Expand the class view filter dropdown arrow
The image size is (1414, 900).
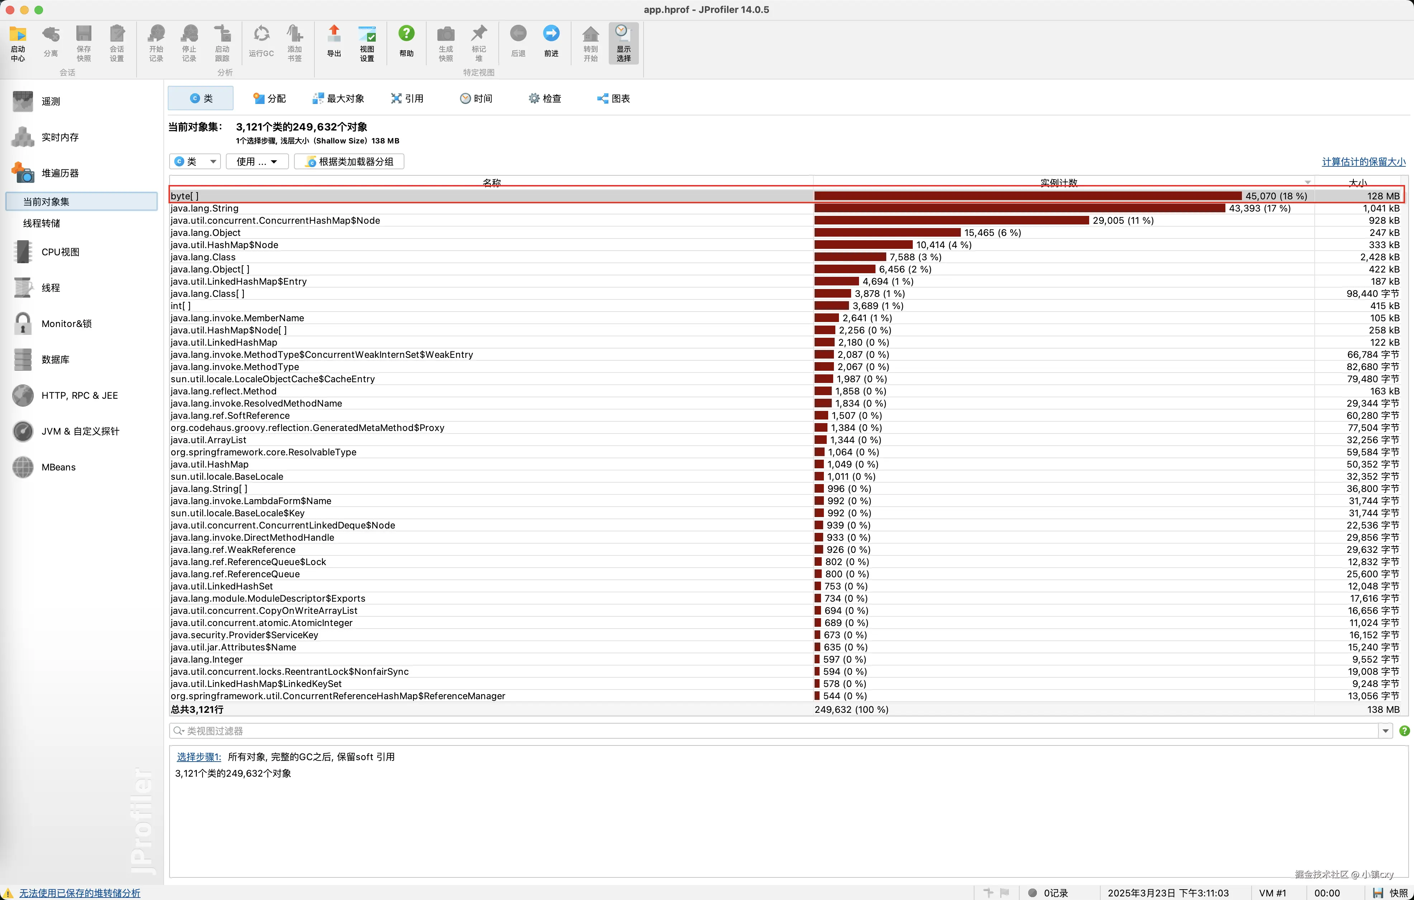1385,731
